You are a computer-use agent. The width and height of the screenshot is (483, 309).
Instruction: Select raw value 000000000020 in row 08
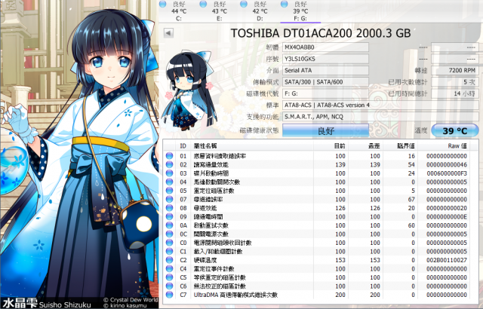(x=447, y=208)
